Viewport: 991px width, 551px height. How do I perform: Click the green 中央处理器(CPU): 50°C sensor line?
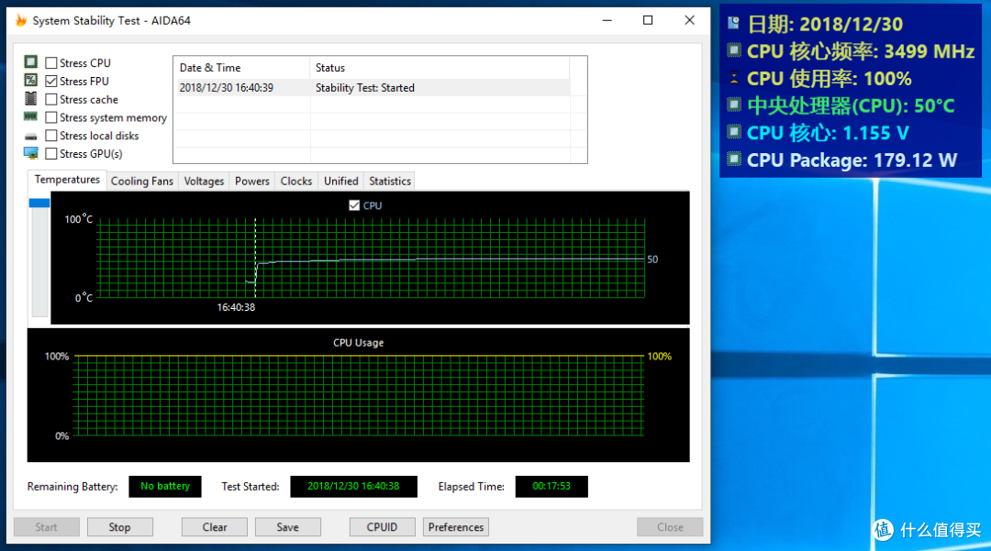[851, 105]
